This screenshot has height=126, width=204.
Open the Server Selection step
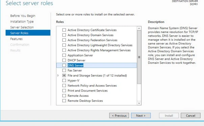(22, 27)
